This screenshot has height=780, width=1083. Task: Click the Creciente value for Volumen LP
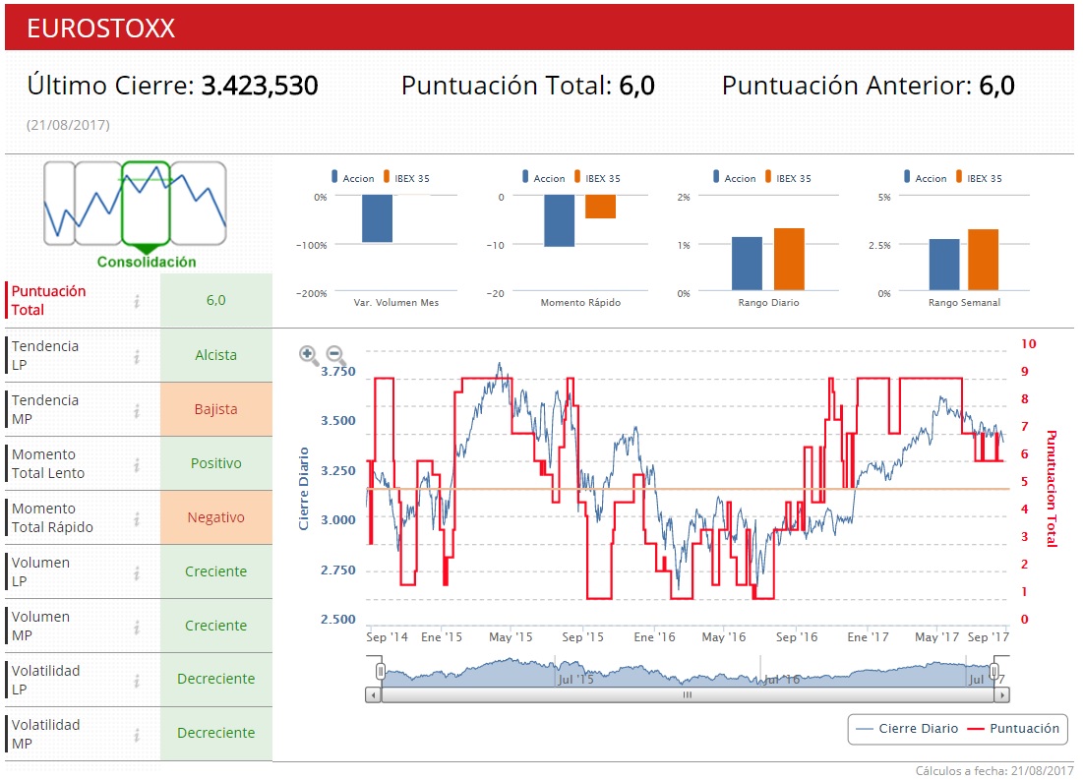(x=216, y=571)
